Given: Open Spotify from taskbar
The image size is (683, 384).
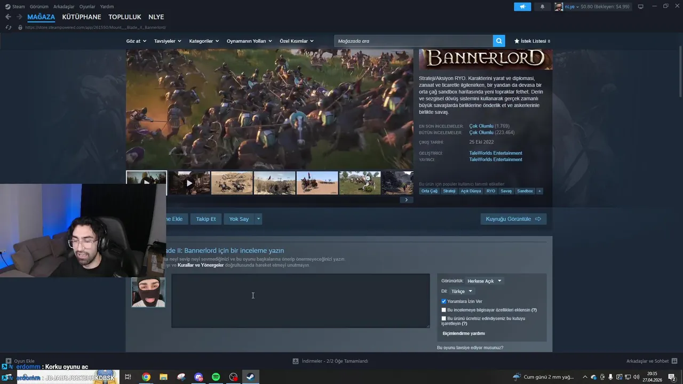Looking at the screenshot, I should (x=216, y=377).
